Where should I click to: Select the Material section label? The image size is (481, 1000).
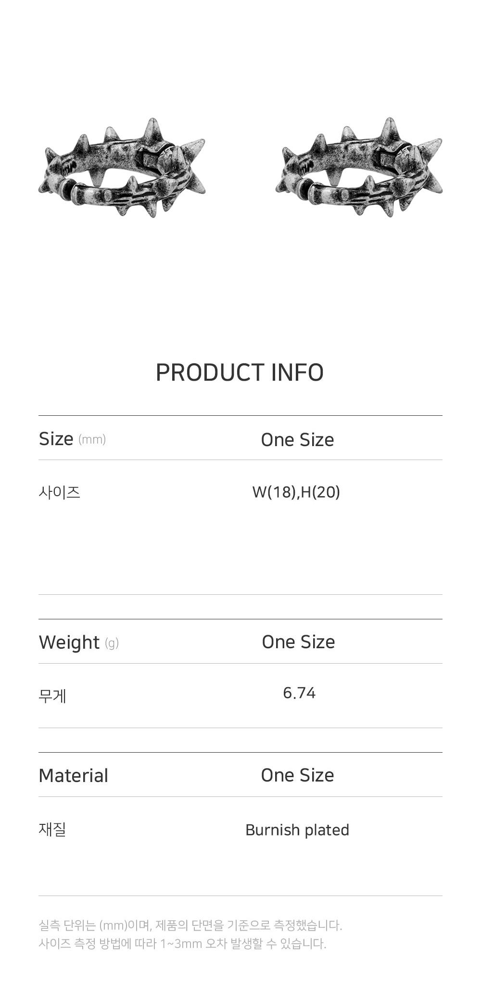click(x=73, y=776)
